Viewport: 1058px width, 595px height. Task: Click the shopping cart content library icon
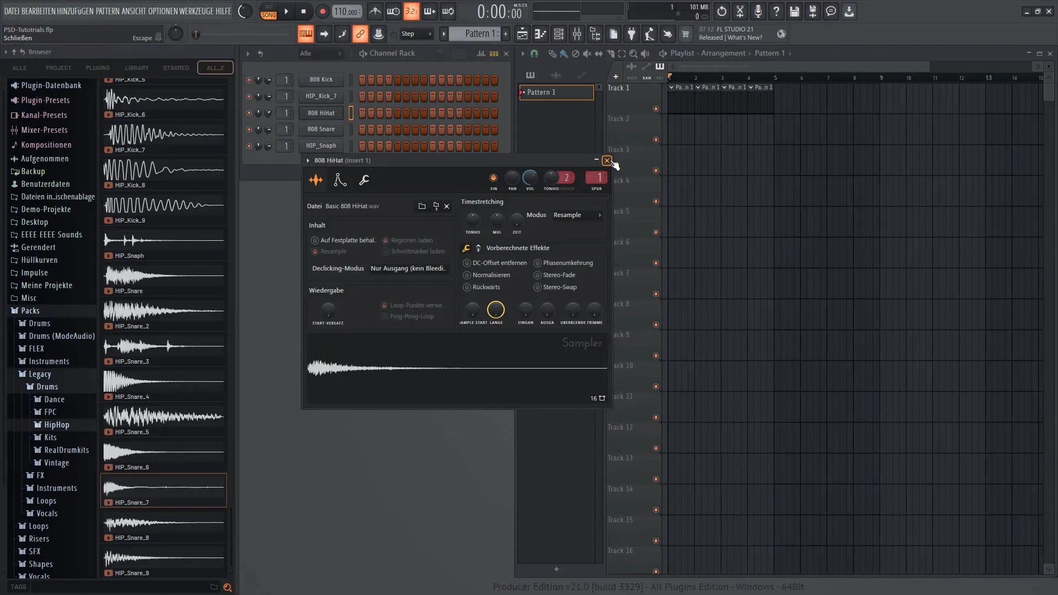[685, 34]
